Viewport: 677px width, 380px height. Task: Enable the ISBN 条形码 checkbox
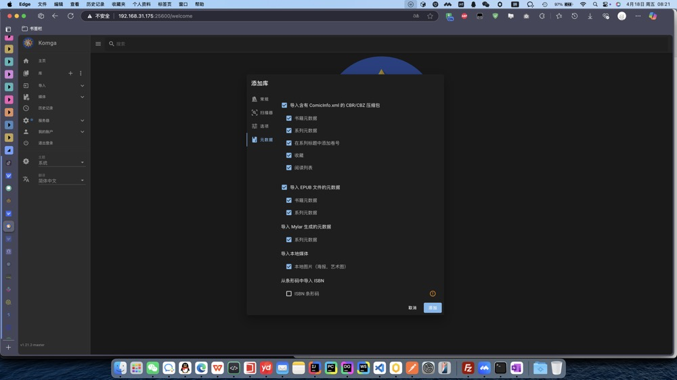[289, 293]
